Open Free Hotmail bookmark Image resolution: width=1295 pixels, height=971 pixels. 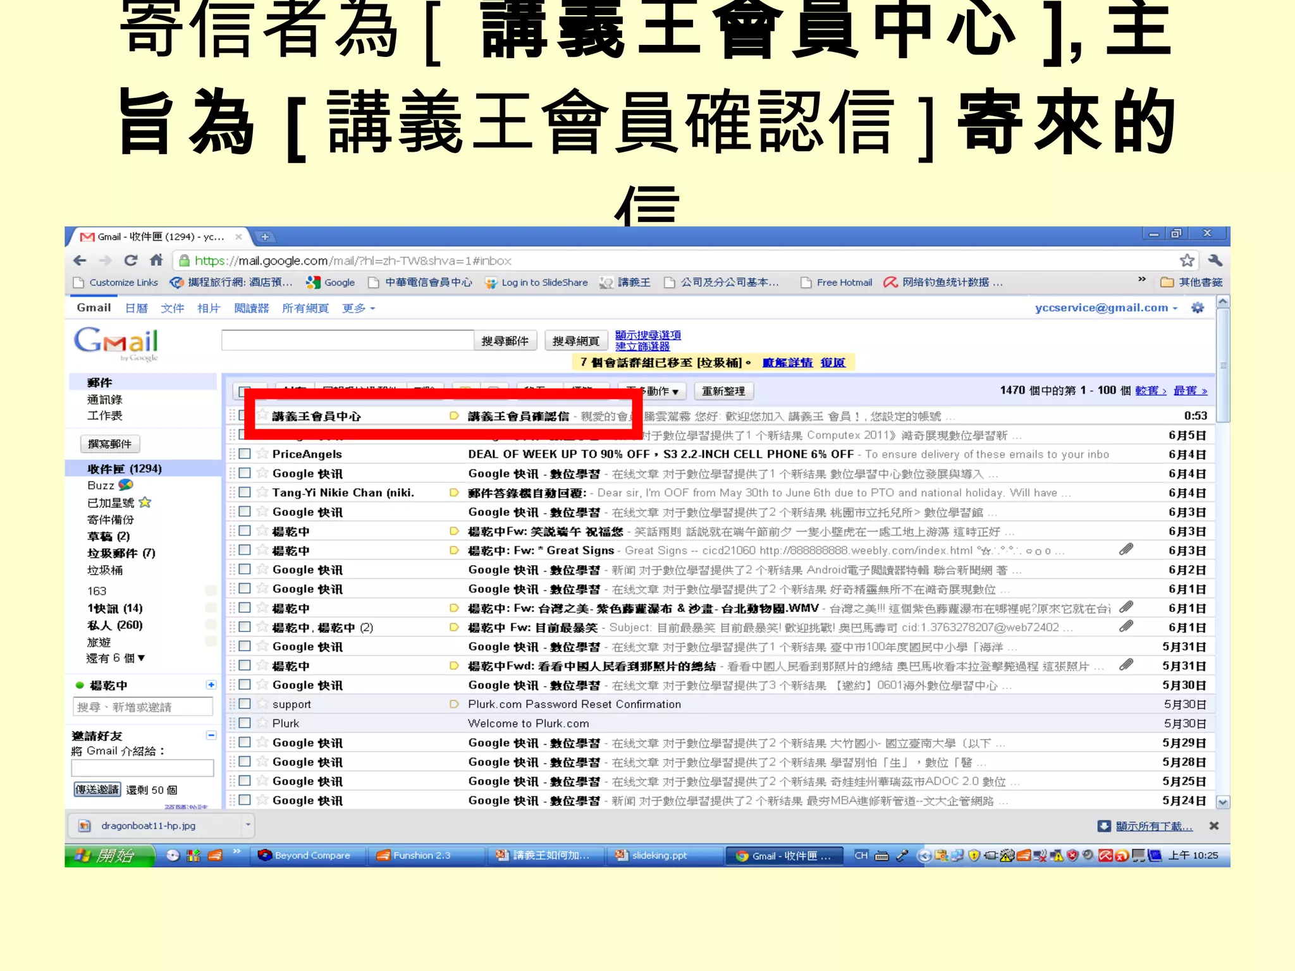coord(837,283)
